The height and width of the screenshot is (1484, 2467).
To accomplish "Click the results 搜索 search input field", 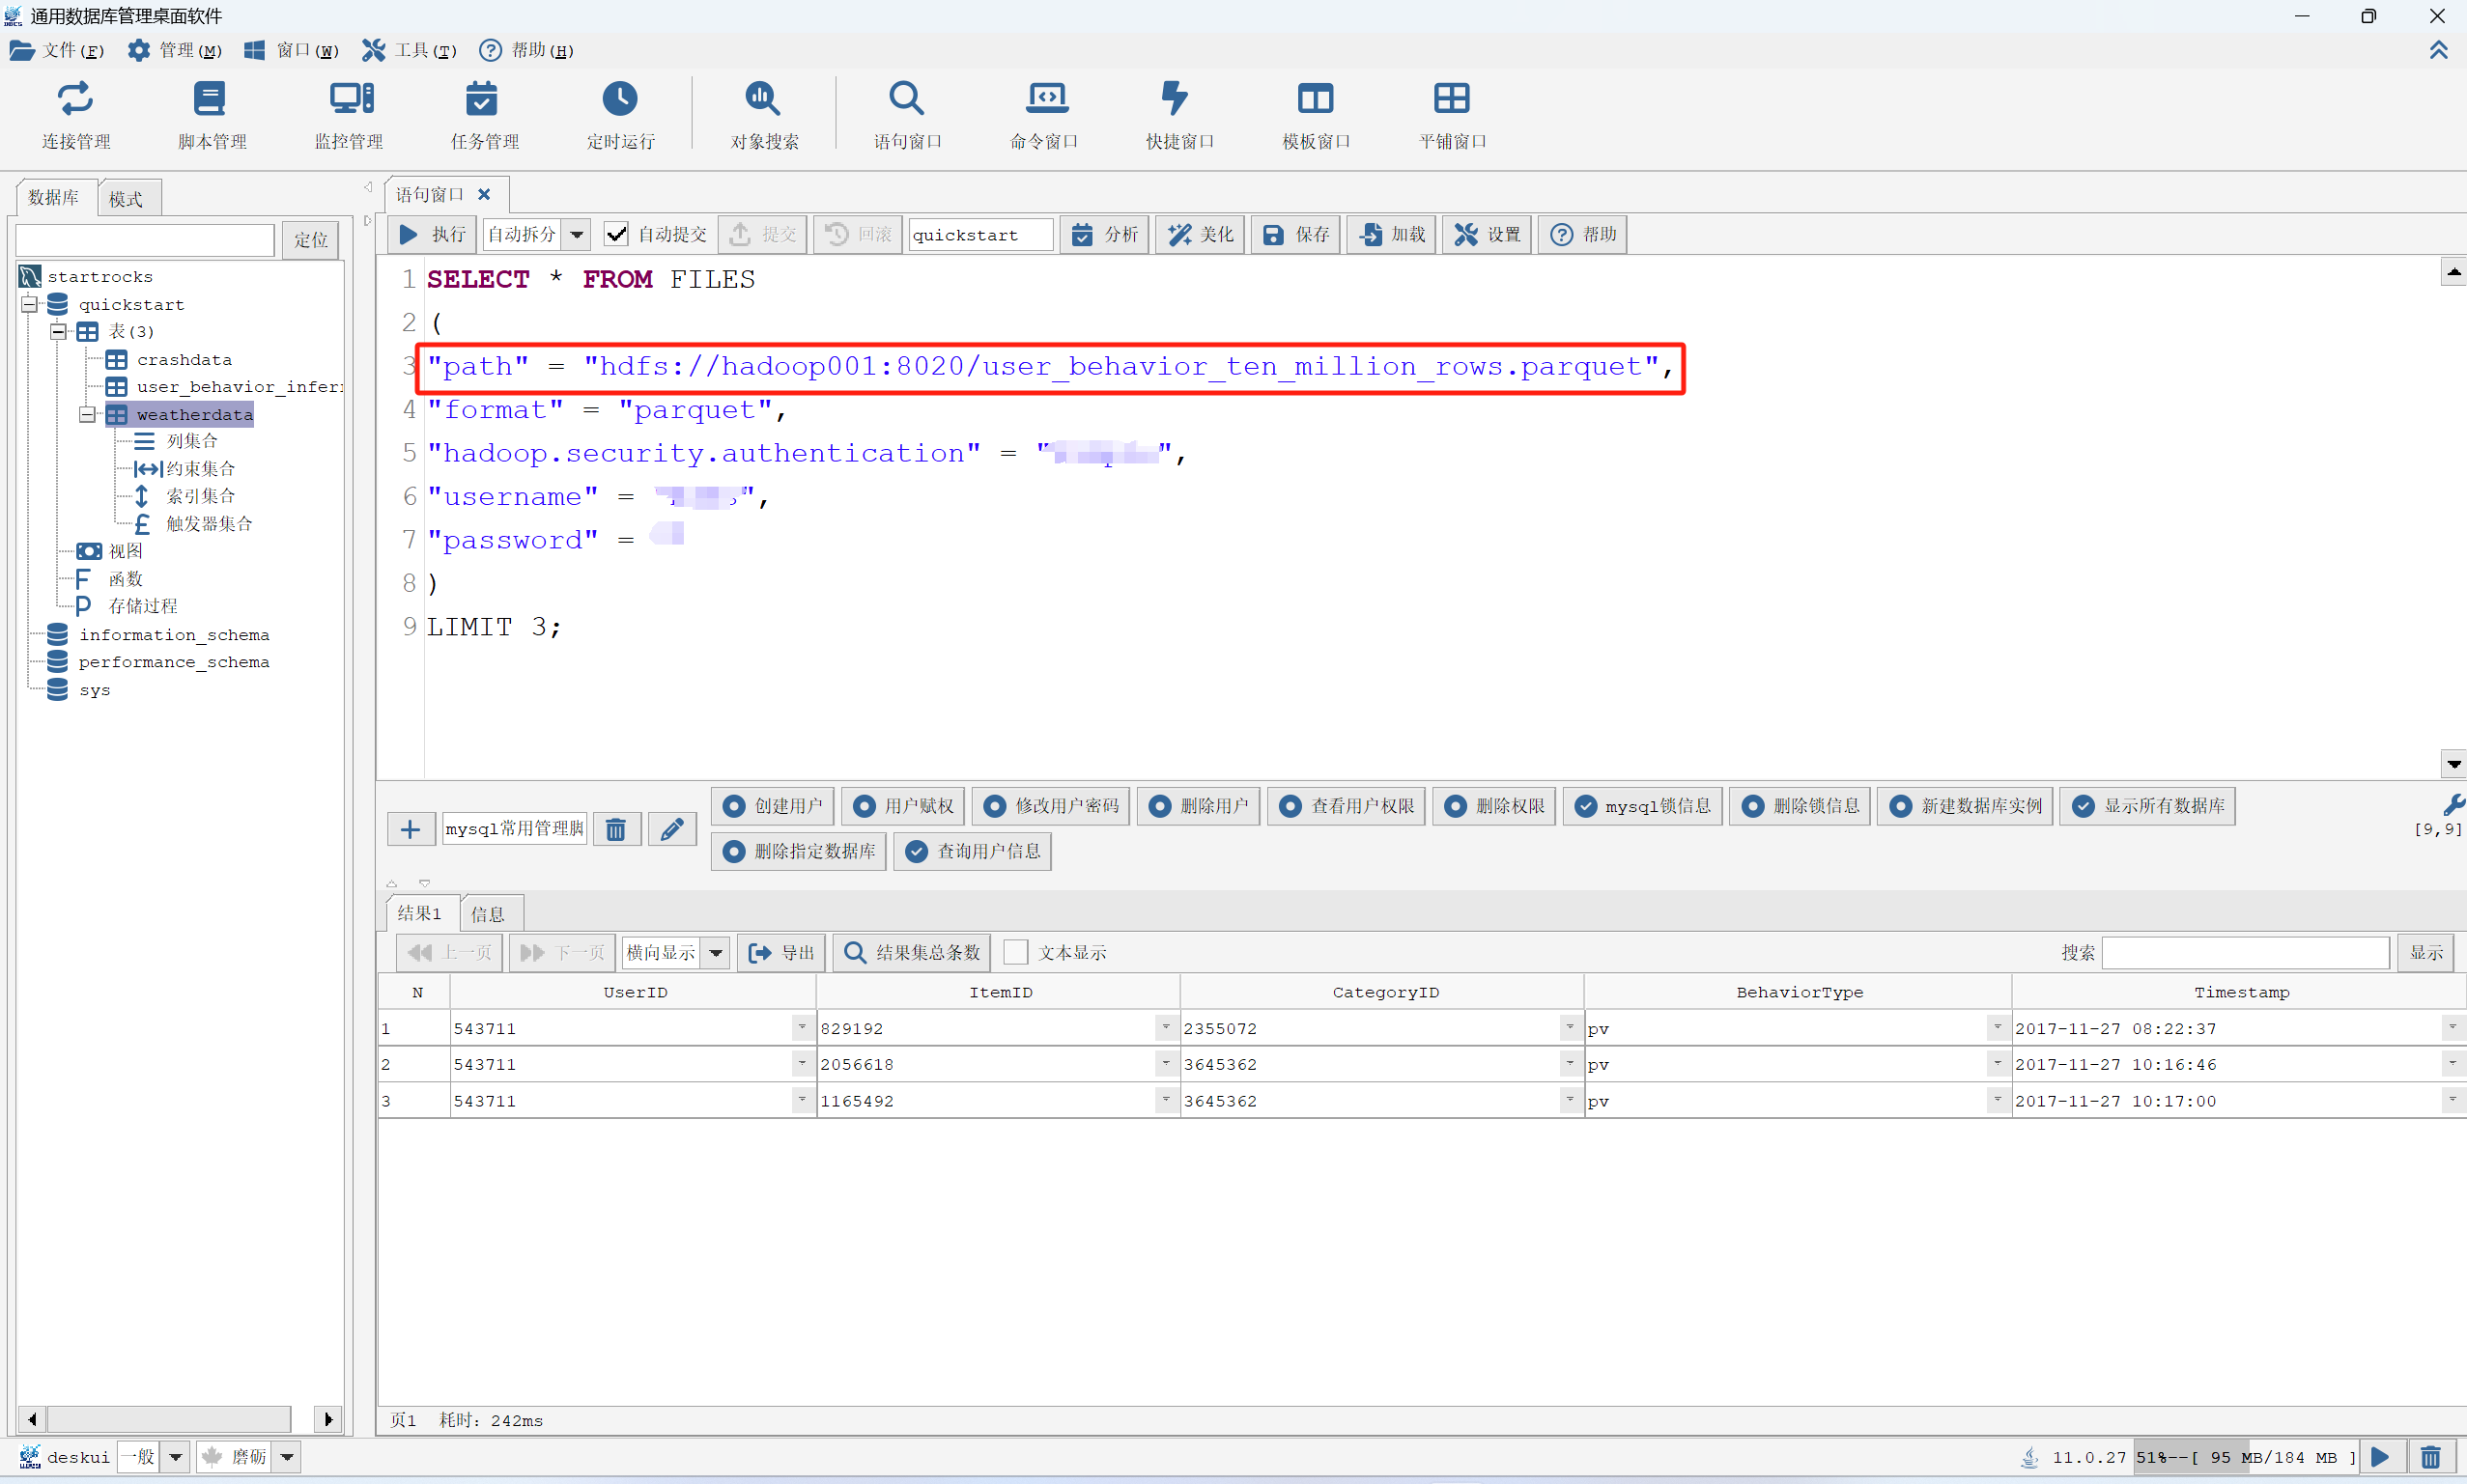I will (2245, 952).
